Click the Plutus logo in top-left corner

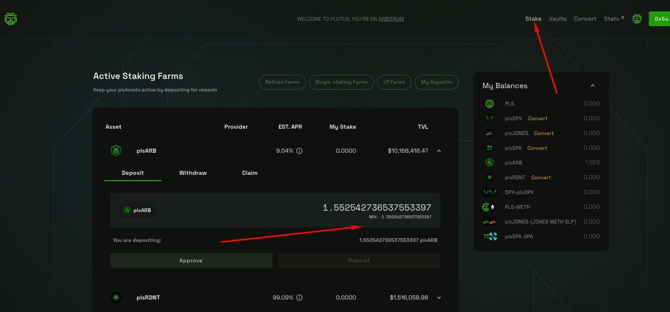click(x=10, y=19)
